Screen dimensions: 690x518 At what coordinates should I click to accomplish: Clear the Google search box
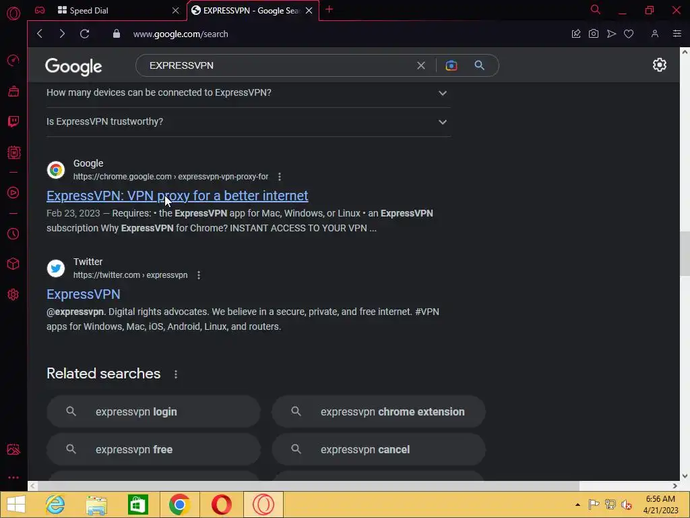click(x=421, y=65)
